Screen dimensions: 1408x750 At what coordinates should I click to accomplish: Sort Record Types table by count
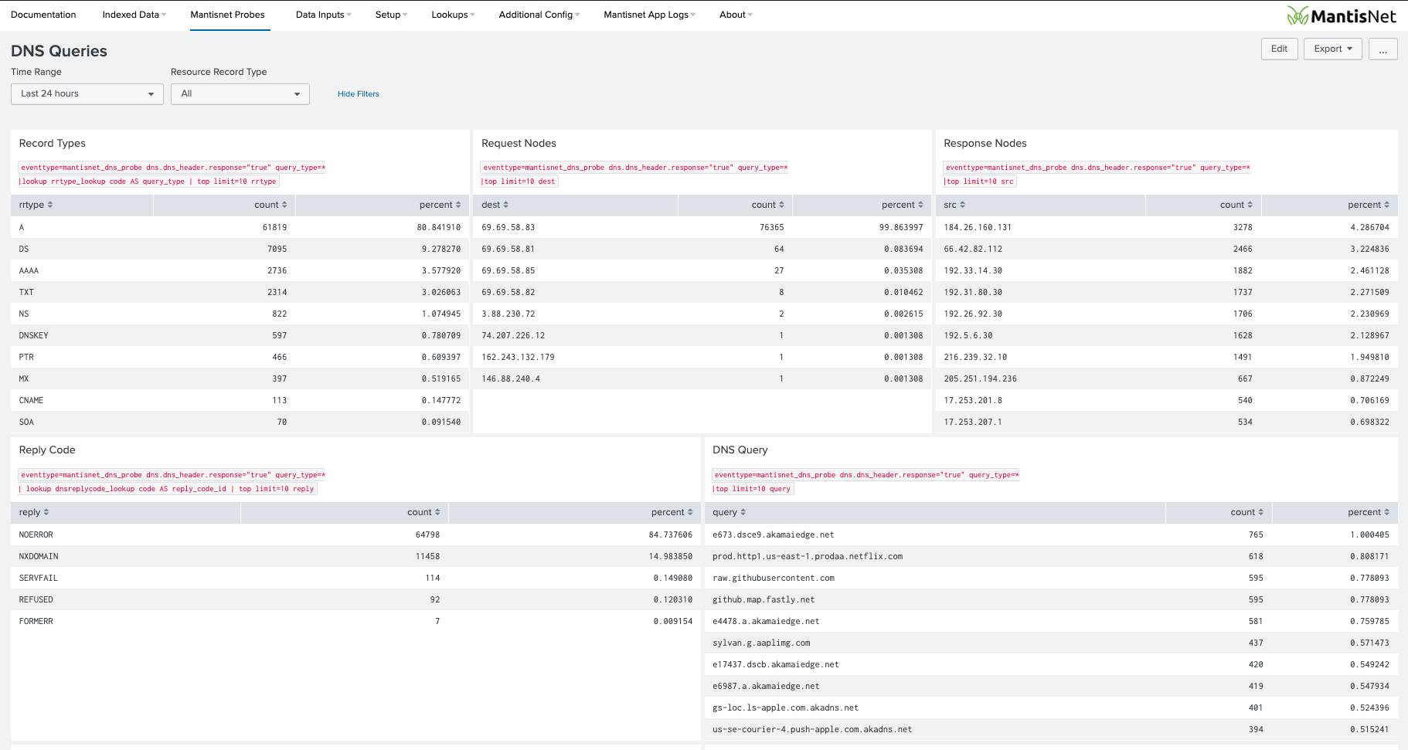(270, 205)
